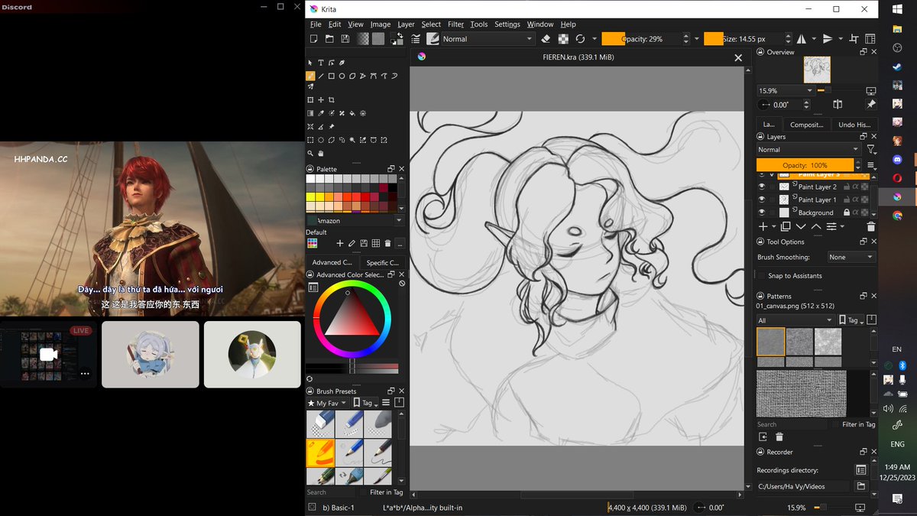Expand the add layer type arrow
Viewport: 917px width, 516px height.
[x=773, y=226]
